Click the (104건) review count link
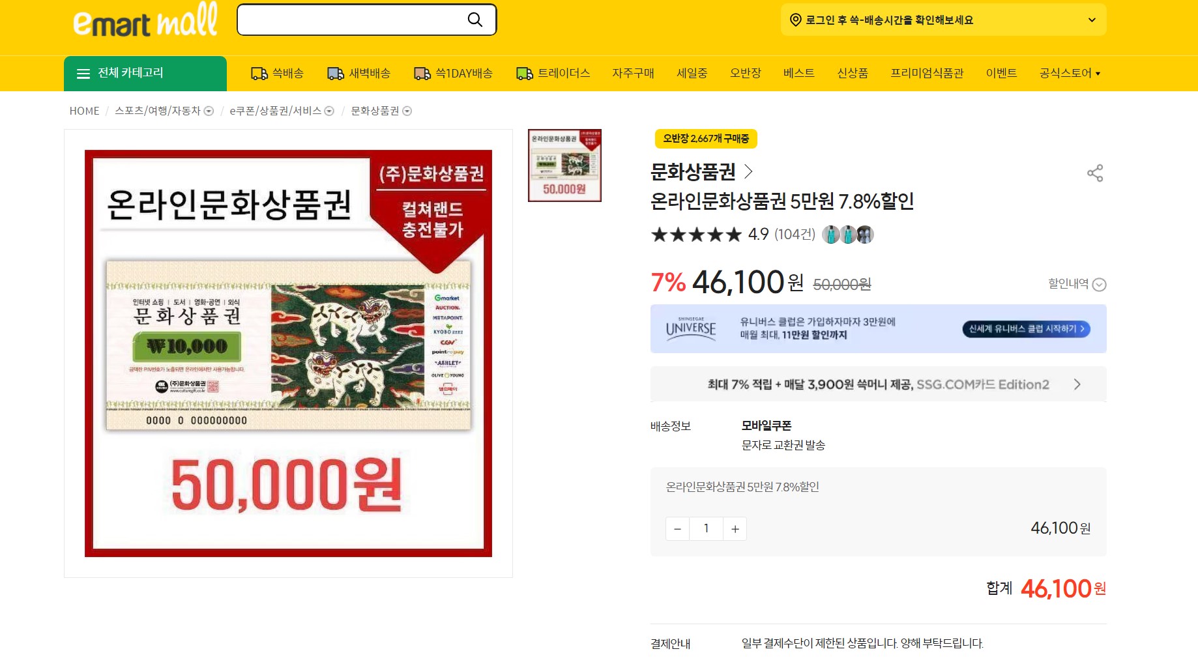The height and width of the screenshot is (662, 1198). pos(795,235)
